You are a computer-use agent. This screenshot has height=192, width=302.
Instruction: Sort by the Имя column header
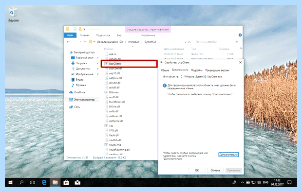pyautogui.click(x=109, y=49)
